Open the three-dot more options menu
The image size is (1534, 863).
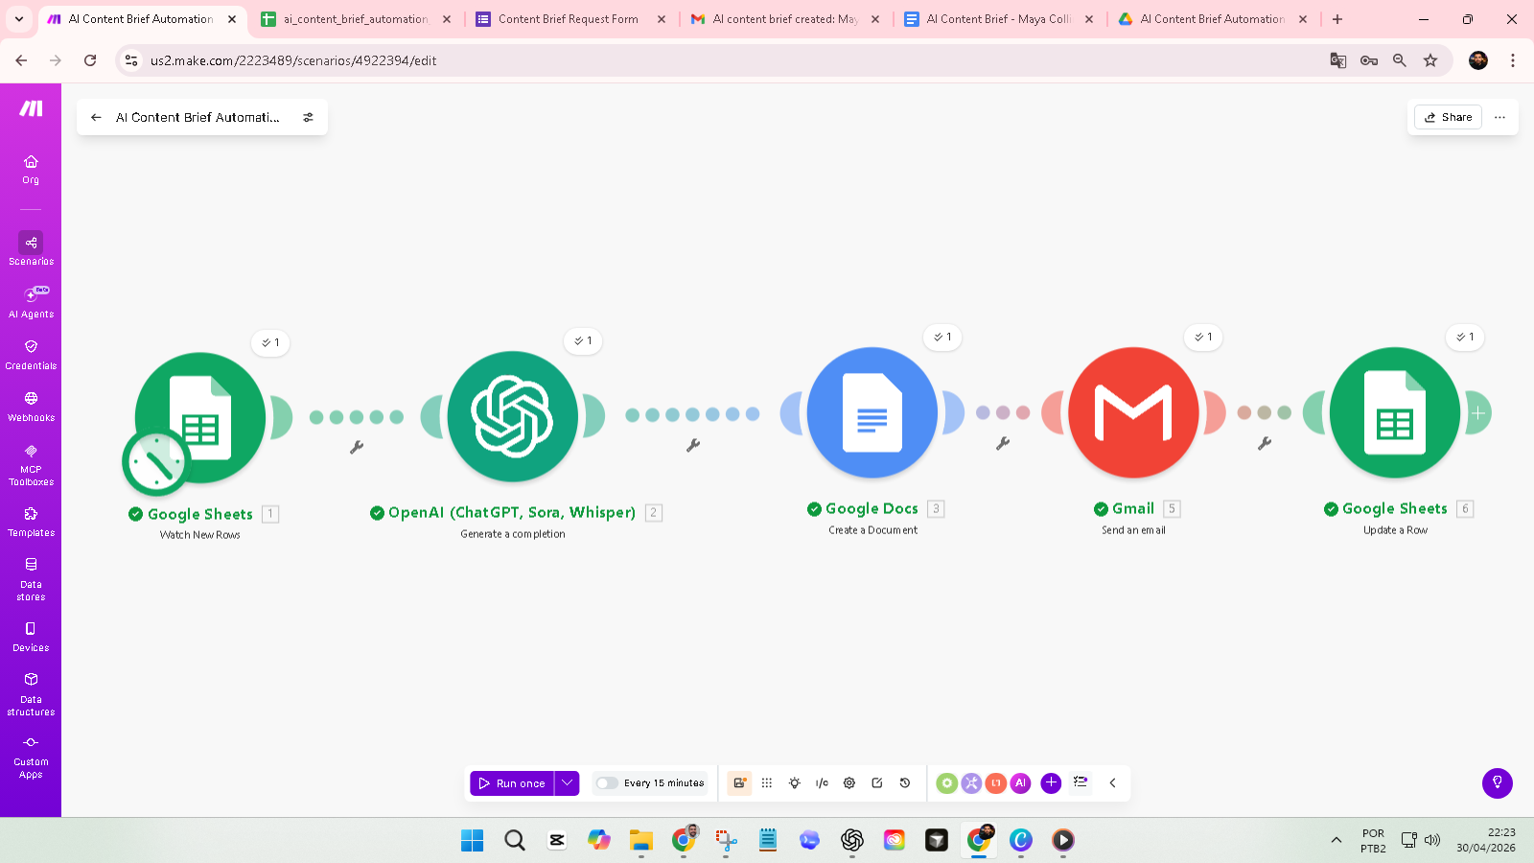[1500, 117]
